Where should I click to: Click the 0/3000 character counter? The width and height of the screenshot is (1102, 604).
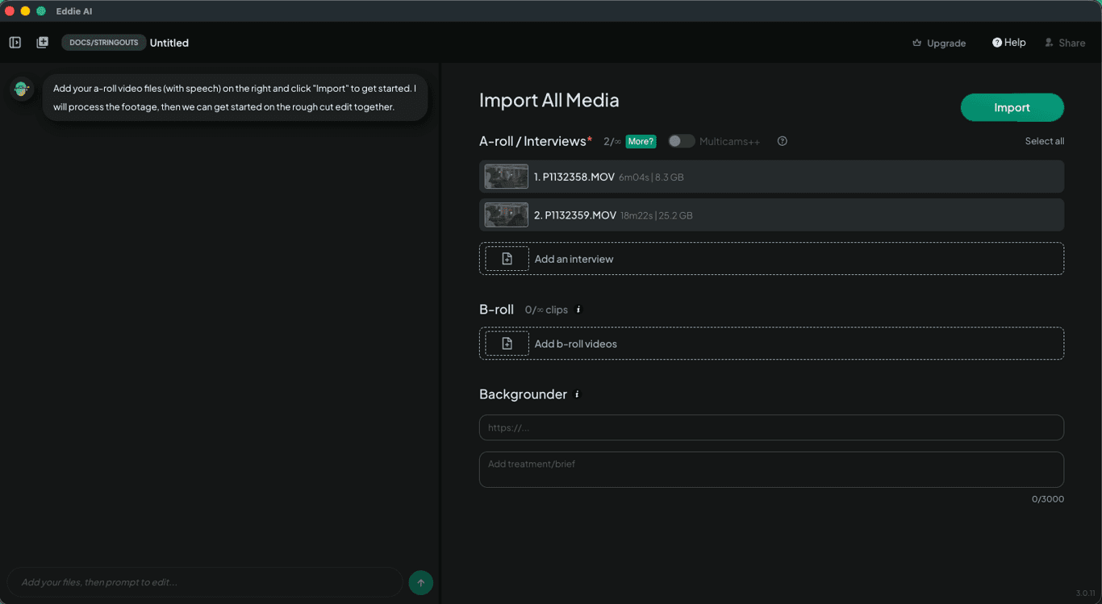(1048, 499)
